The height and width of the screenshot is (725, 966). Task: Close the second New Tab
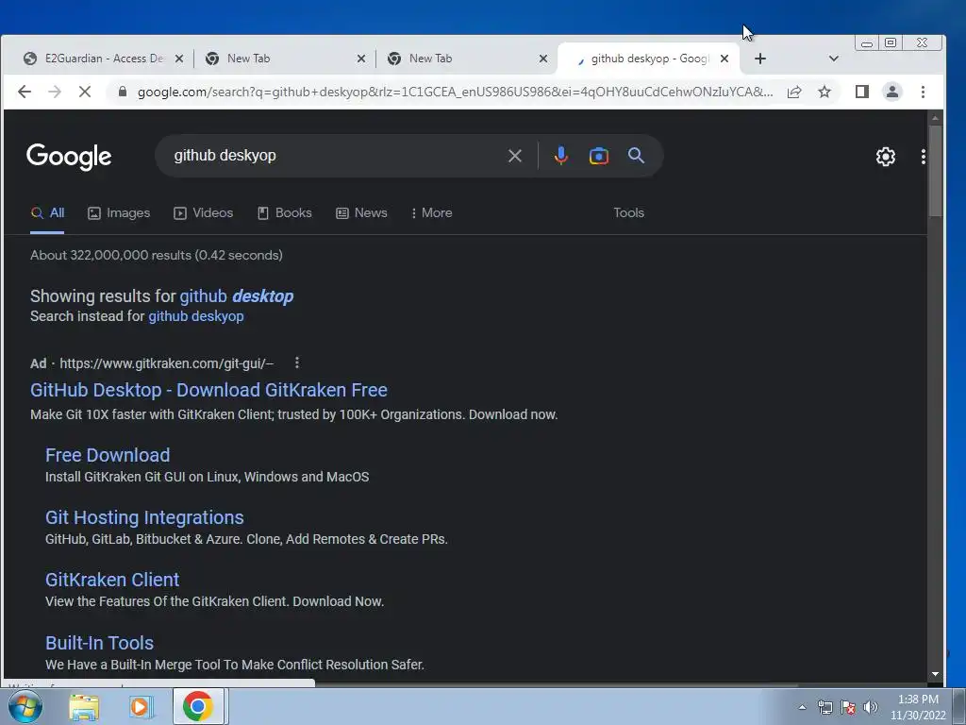coord(542,59)
